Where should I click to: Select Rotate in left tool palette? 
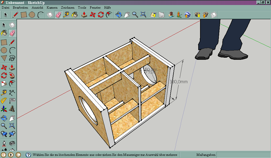4,76
